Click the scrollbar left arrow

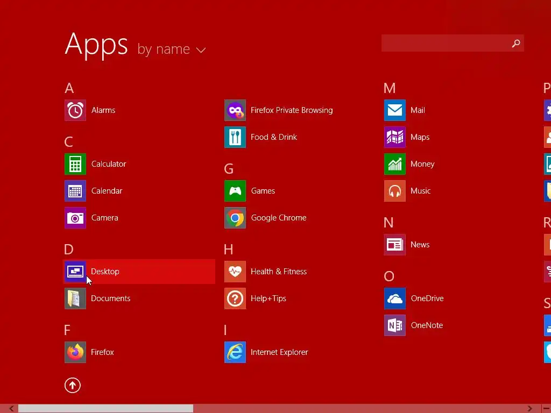[x=11, y=409]
